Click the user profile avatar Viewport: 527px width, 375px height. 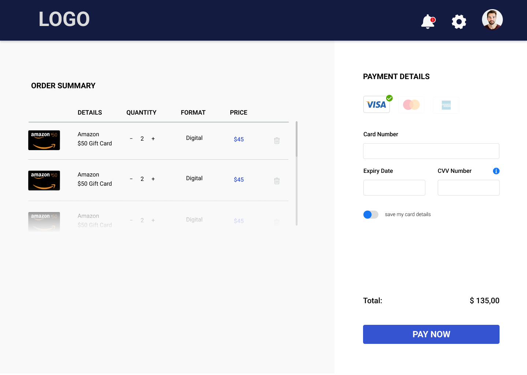[492, 20]
